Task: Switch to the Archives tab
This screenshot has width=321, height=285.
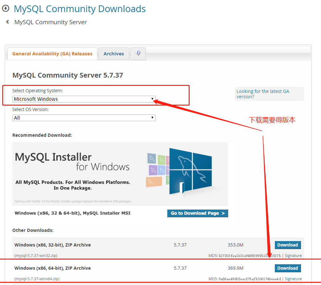Action: [114, 53]
